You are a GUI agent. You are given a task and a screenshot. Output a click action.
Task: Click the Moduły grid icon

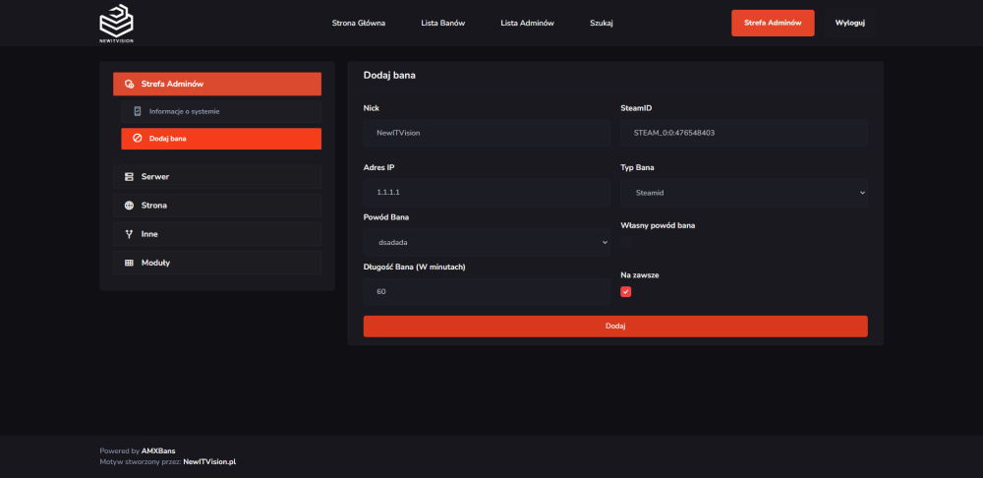coord(129,263)
